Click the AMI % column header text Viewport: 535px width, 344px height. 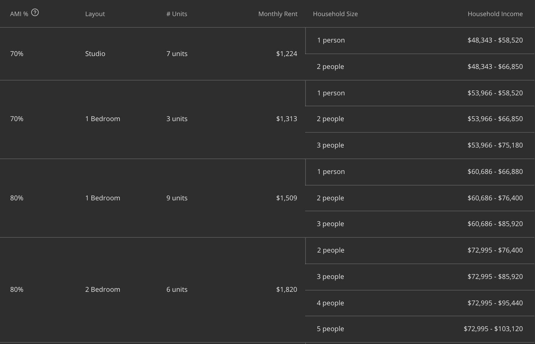coord(19,14)
